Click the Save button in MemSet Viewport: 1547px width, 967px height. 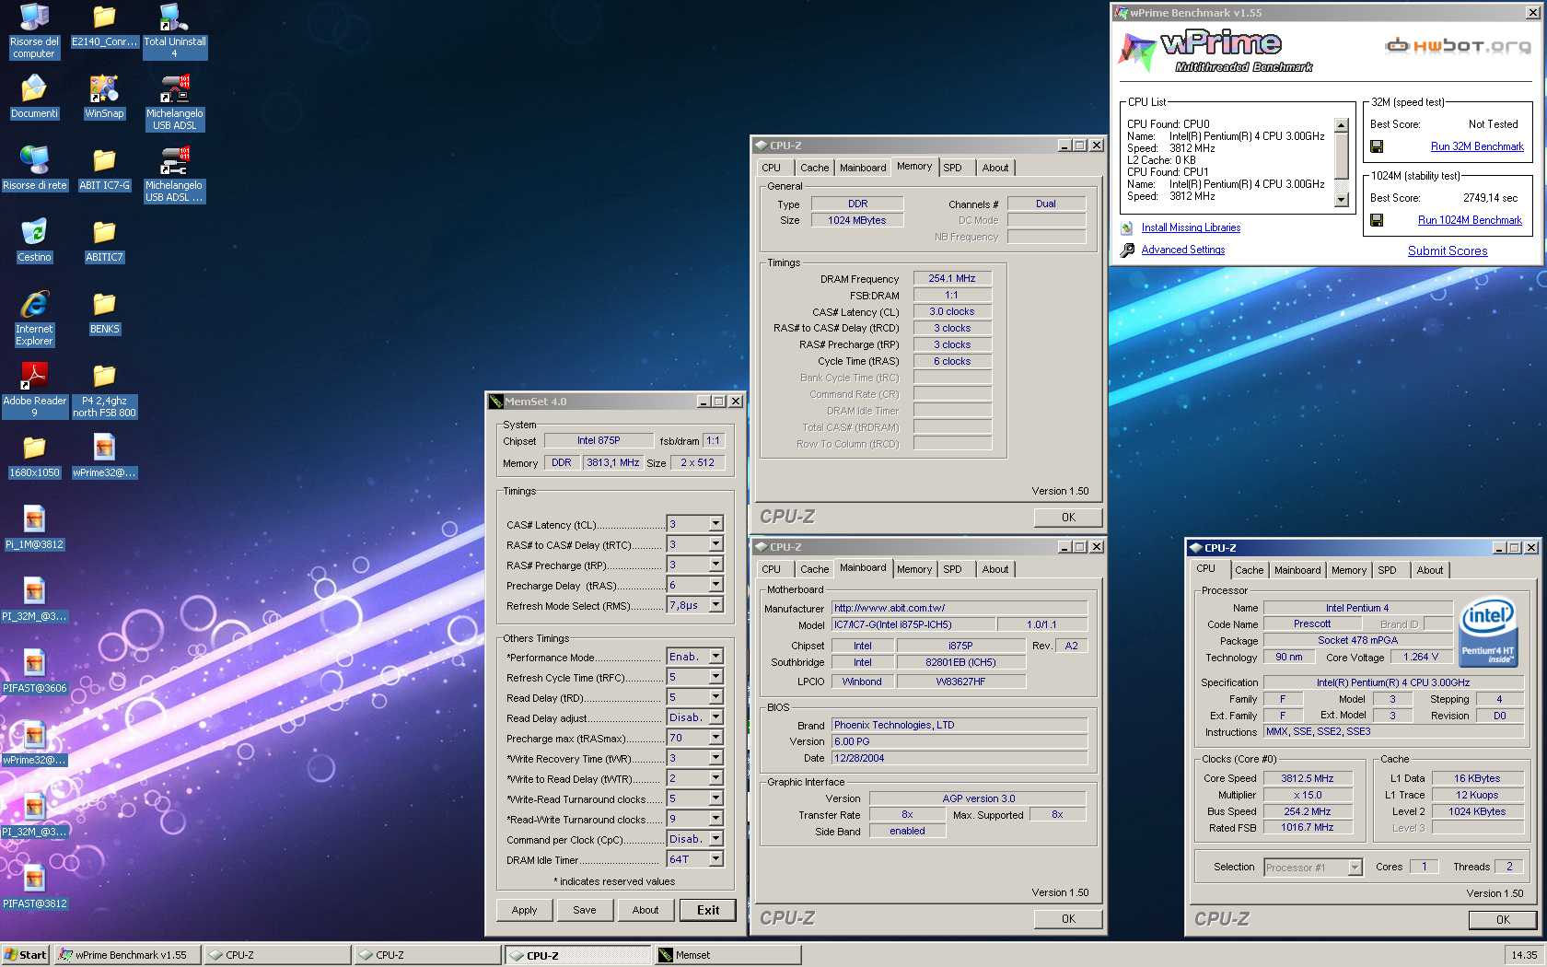585,910
